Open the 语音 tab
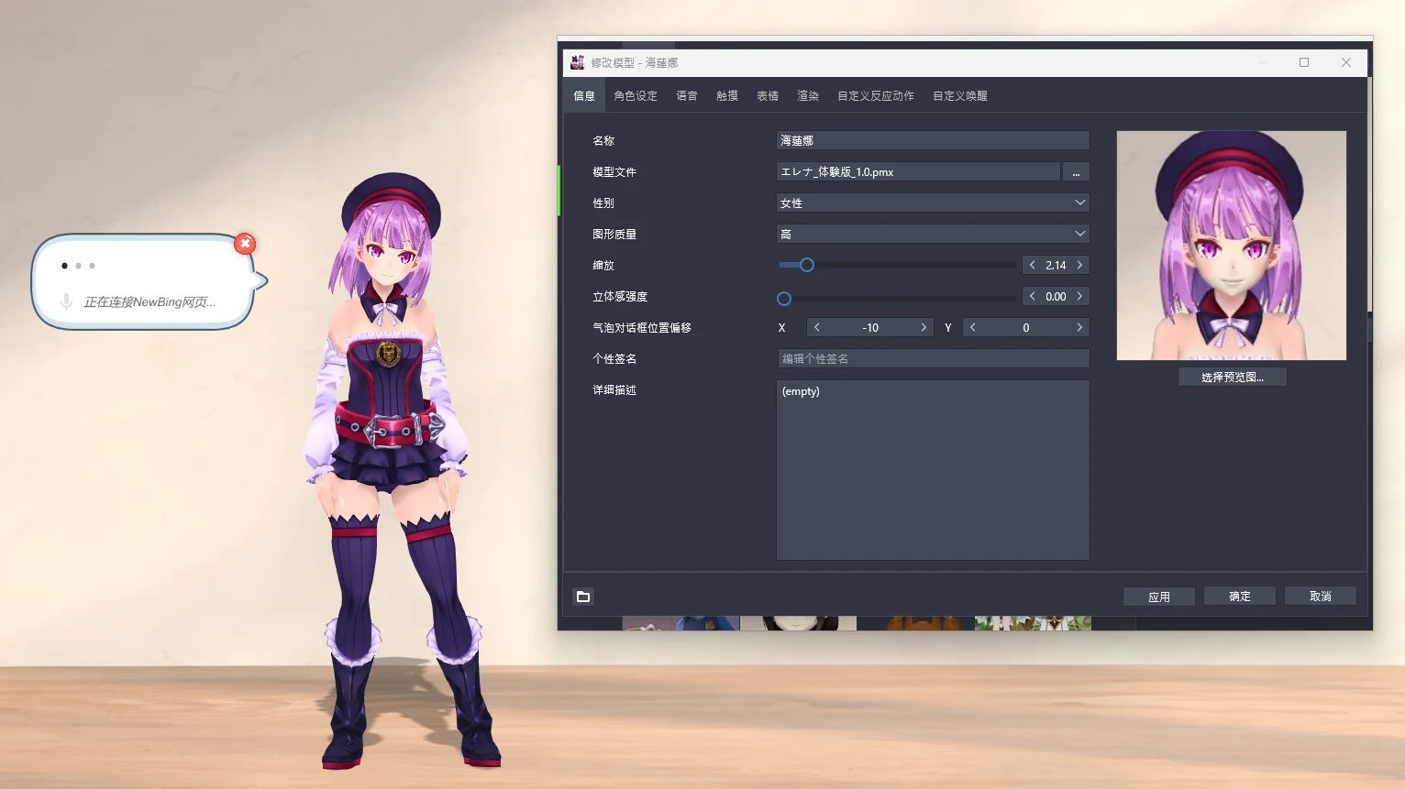This screenshot has height=789, width=1405. click(x=687, y=96)
